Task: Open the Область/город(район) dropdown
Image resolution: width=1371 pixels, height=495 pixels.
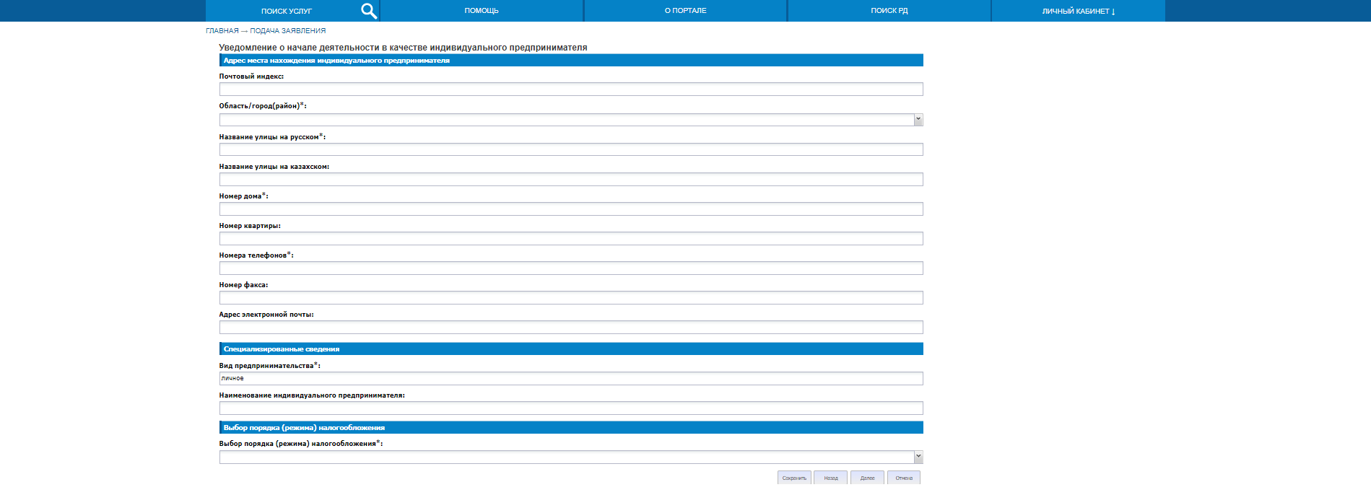Action: point(571,120)
